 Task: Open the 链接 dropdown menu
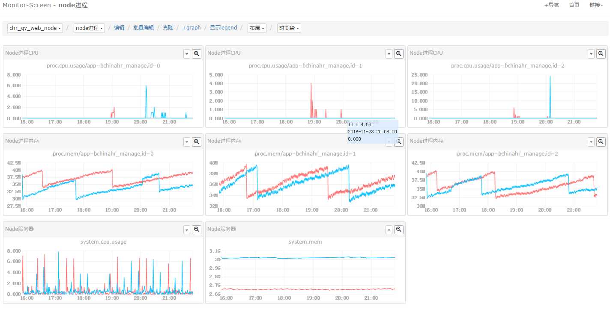(596, 5)
